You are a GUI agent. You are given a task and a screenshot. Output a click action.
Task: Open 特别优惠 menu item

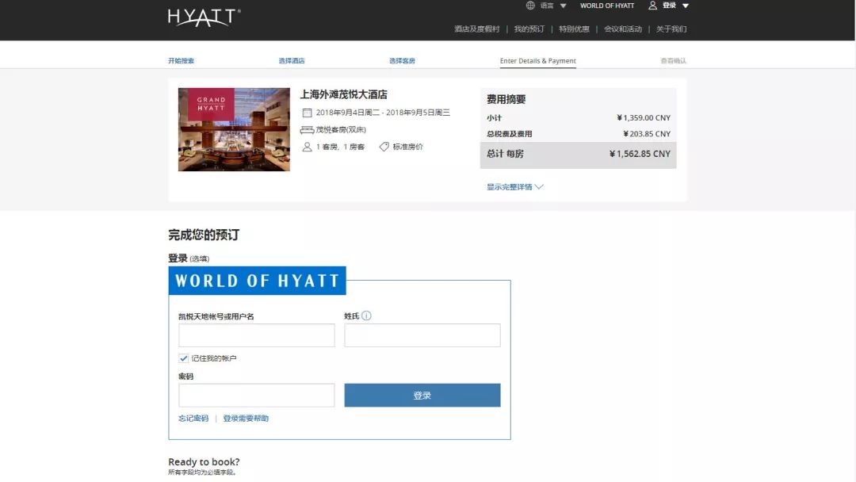coord(574,29)
